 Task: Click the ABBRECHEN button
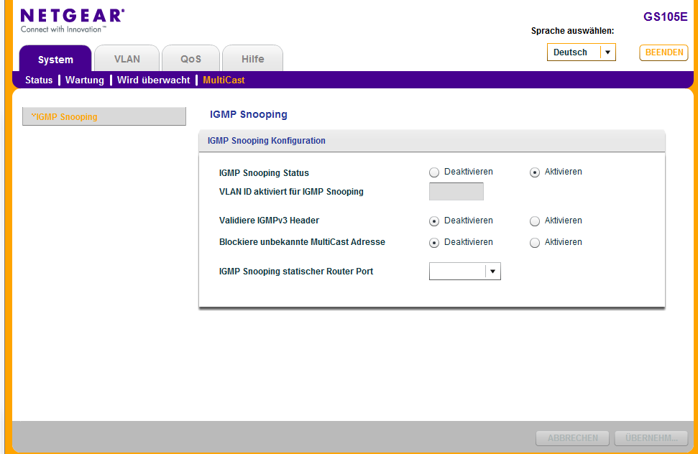pyautogui.click(x=572, y=438)
